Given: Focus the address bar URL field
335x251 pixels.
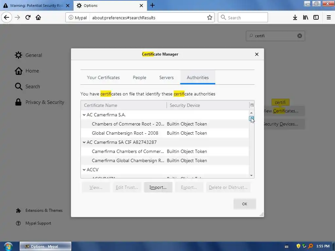Looking at the screenshot, I should 148,18.
